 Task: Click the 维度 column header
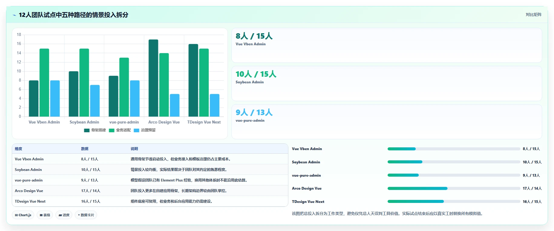[18, 149]
